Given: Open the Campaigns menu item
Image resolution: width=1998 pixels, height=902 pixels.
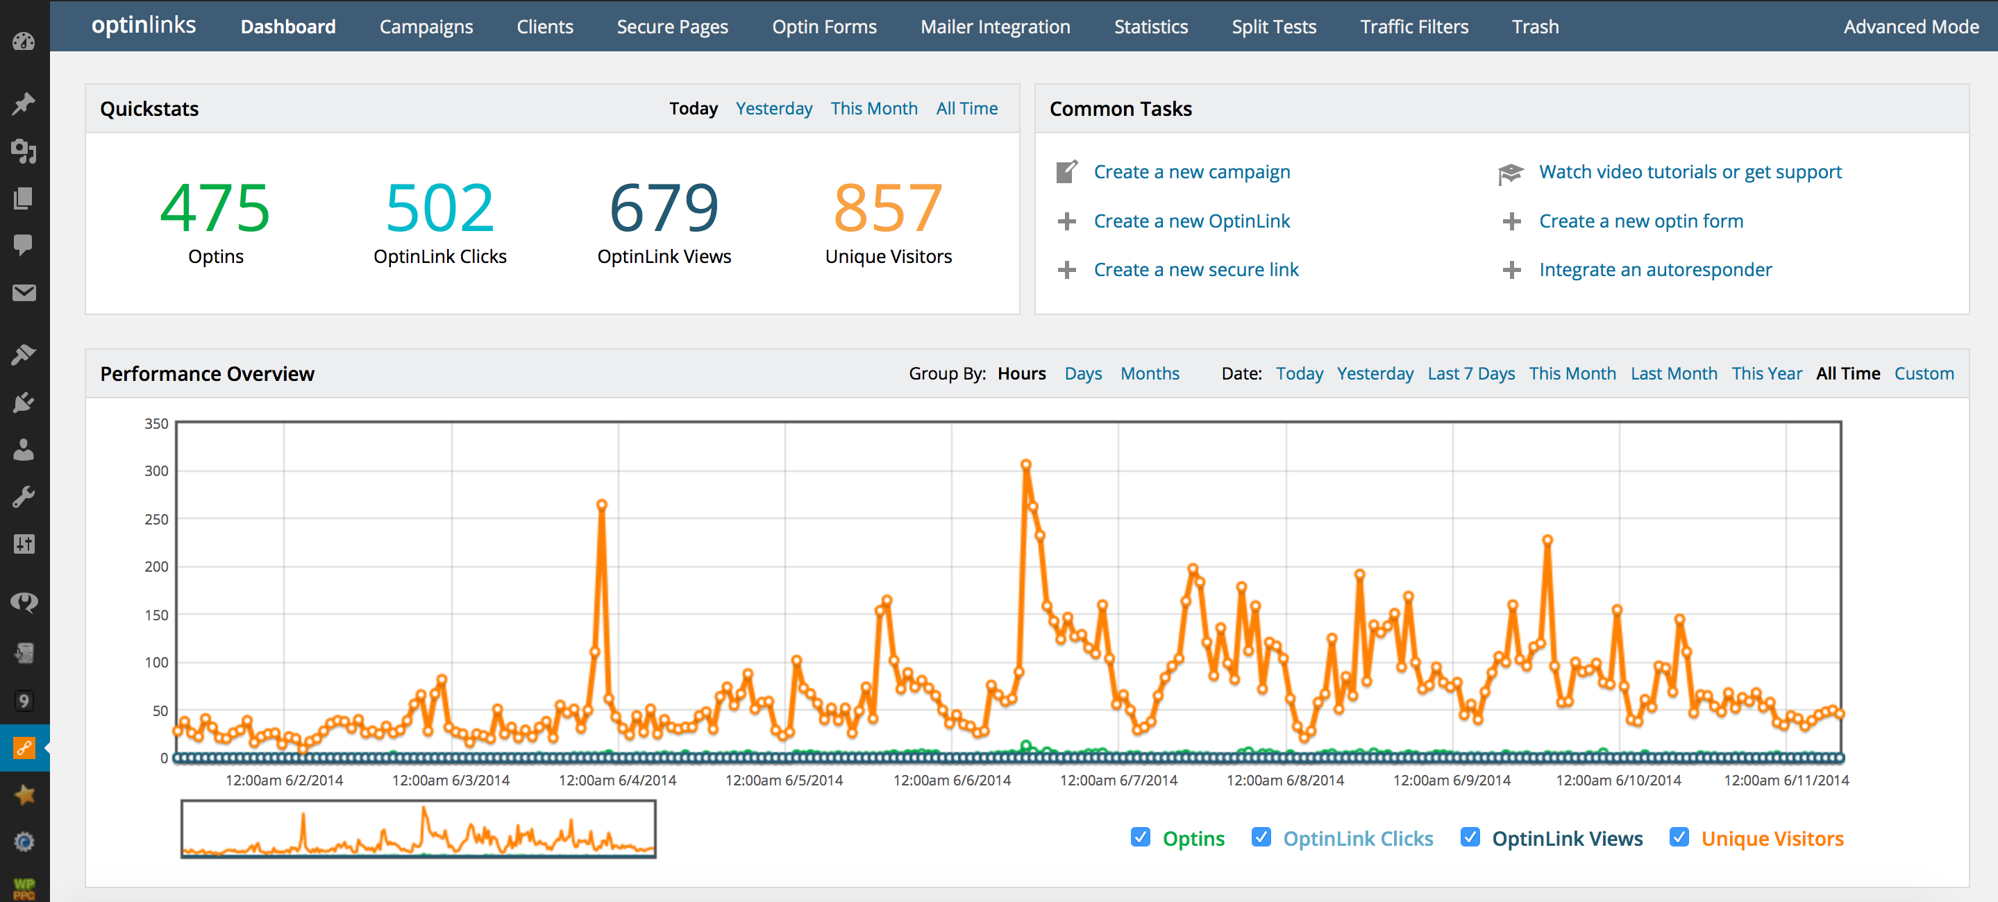Looking at the screenshot, I should (x=426, y=26).
